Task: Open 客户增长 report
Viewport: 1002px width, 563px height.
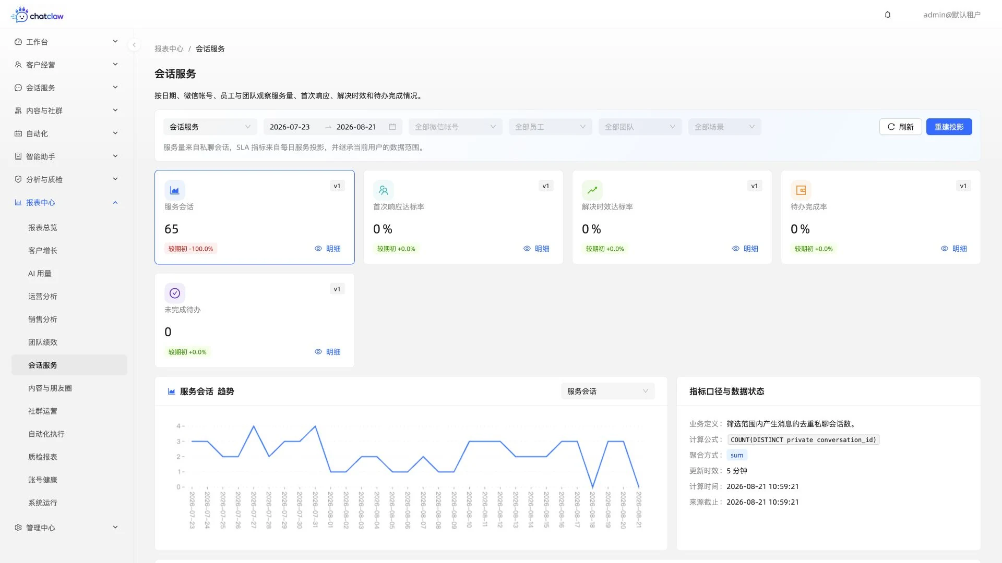Action: click(x=69, y=251)
